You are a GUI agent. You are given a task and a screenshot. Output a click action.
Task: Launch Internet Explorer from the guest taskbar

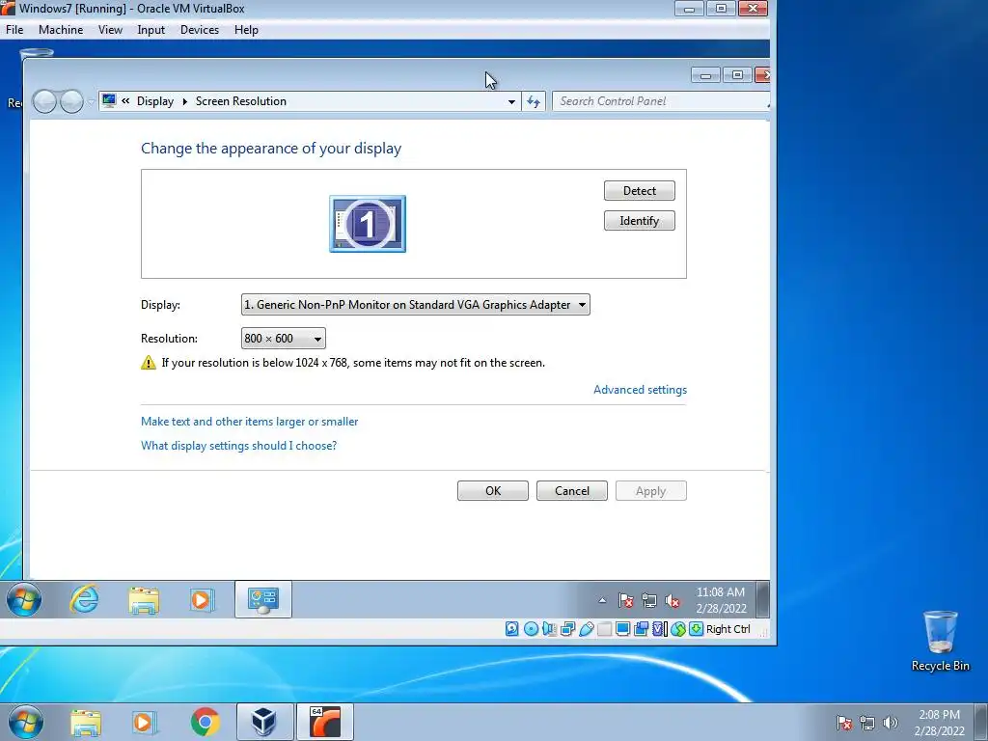point(84,599)
